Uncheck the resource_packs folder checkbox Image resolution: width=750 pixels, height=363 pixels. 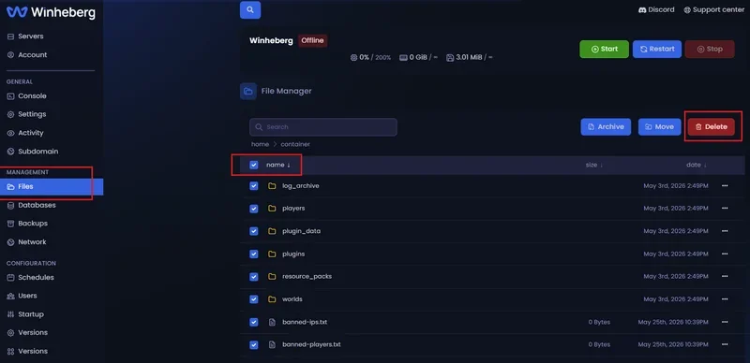254,277
